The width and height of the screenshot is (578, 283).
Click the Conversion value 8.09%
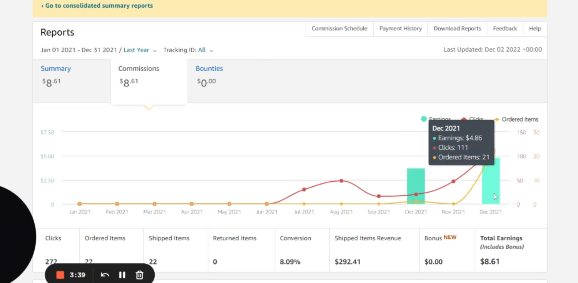tap(290, 262)
